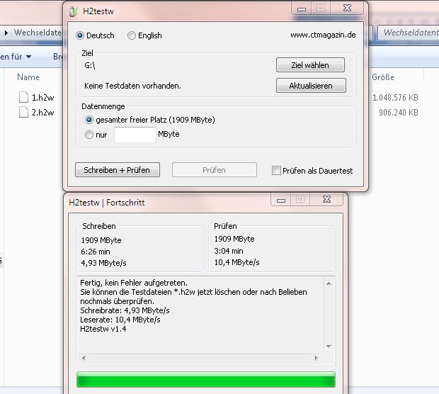This screenshot has height=394, width=439.
Task: Click the 'Leserate: 10,4 MByte/s' log line
Action: click(120, 320)
